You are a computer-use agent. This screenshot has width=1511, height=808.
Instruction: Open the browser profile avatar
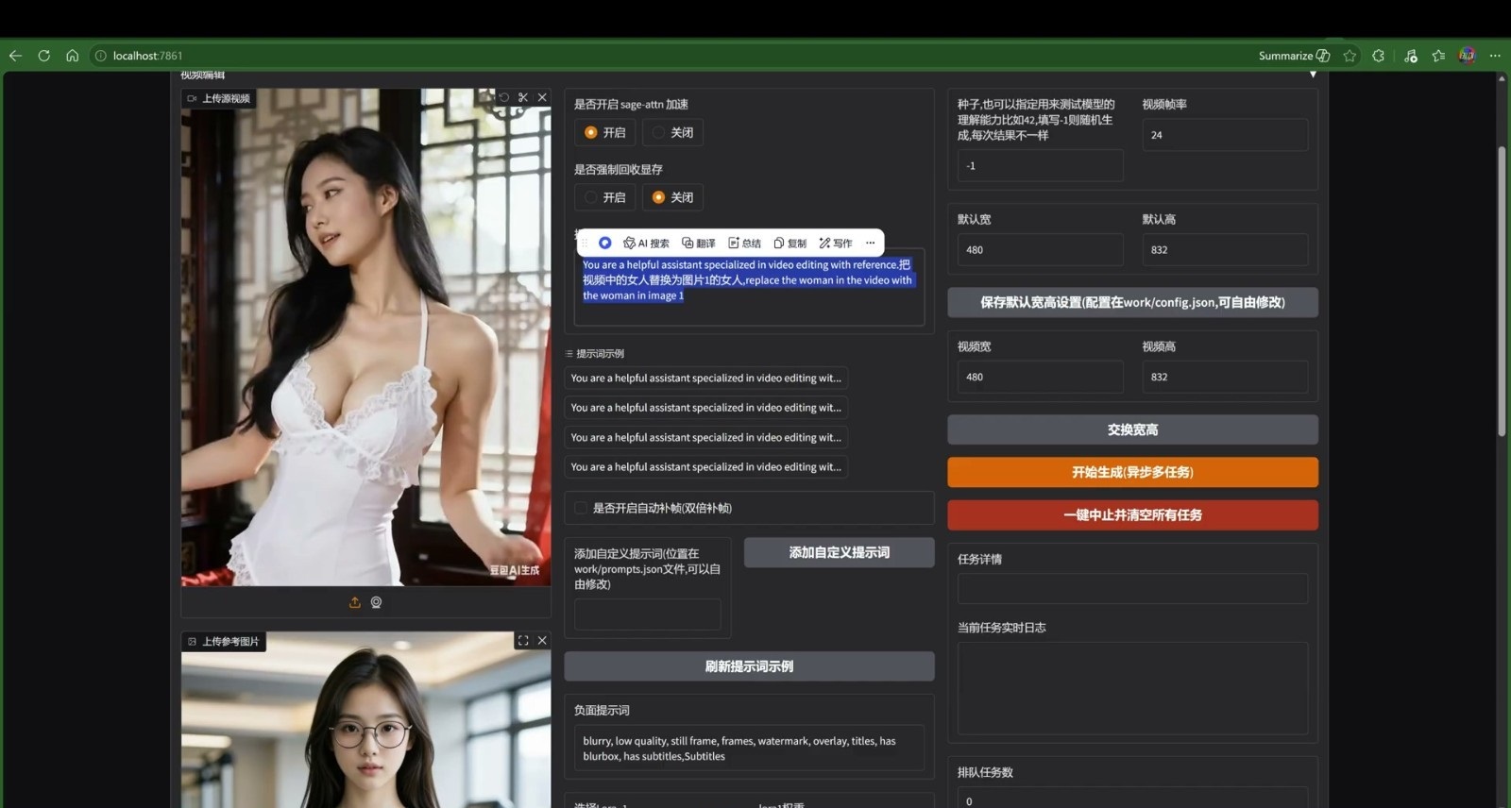tap(1467, 56)
